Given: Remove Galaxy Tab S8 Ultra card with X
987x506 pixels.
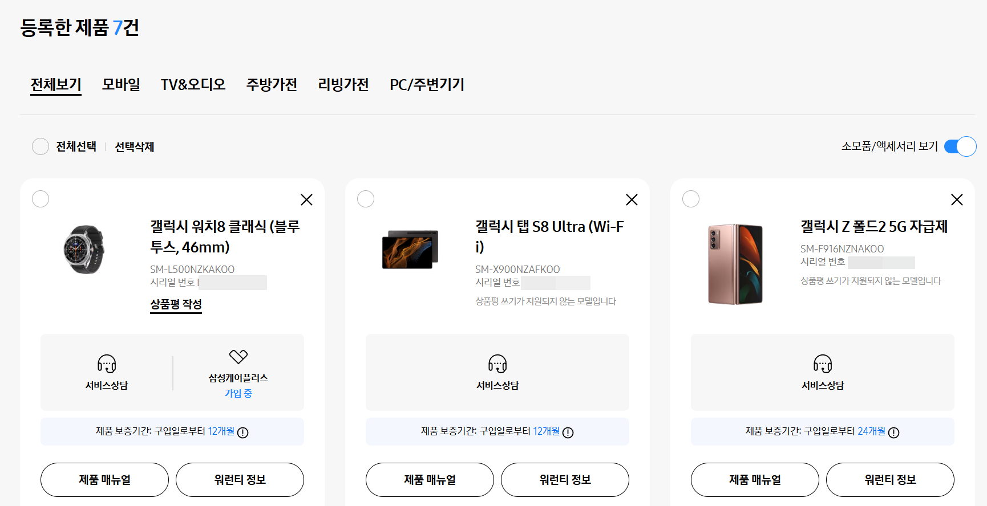Looking at the screenshot, I should 632,199.
